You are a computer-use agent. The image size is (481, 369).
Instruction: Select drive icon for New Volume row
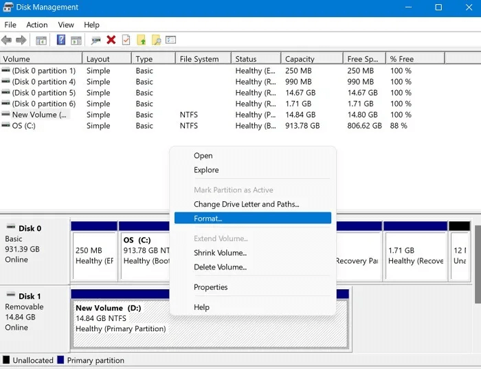(x=5, y=114)
